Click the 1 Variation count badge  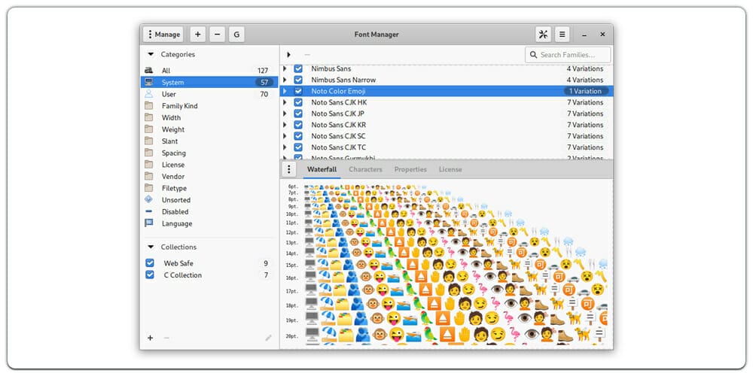tap(585, 91)
